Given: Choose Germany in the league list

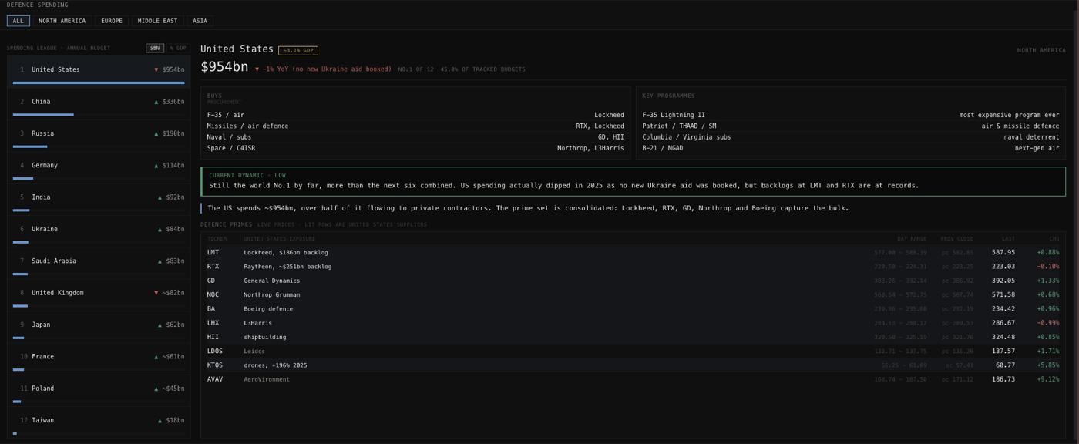Looking at the screenshot, I should pos(99,166).
